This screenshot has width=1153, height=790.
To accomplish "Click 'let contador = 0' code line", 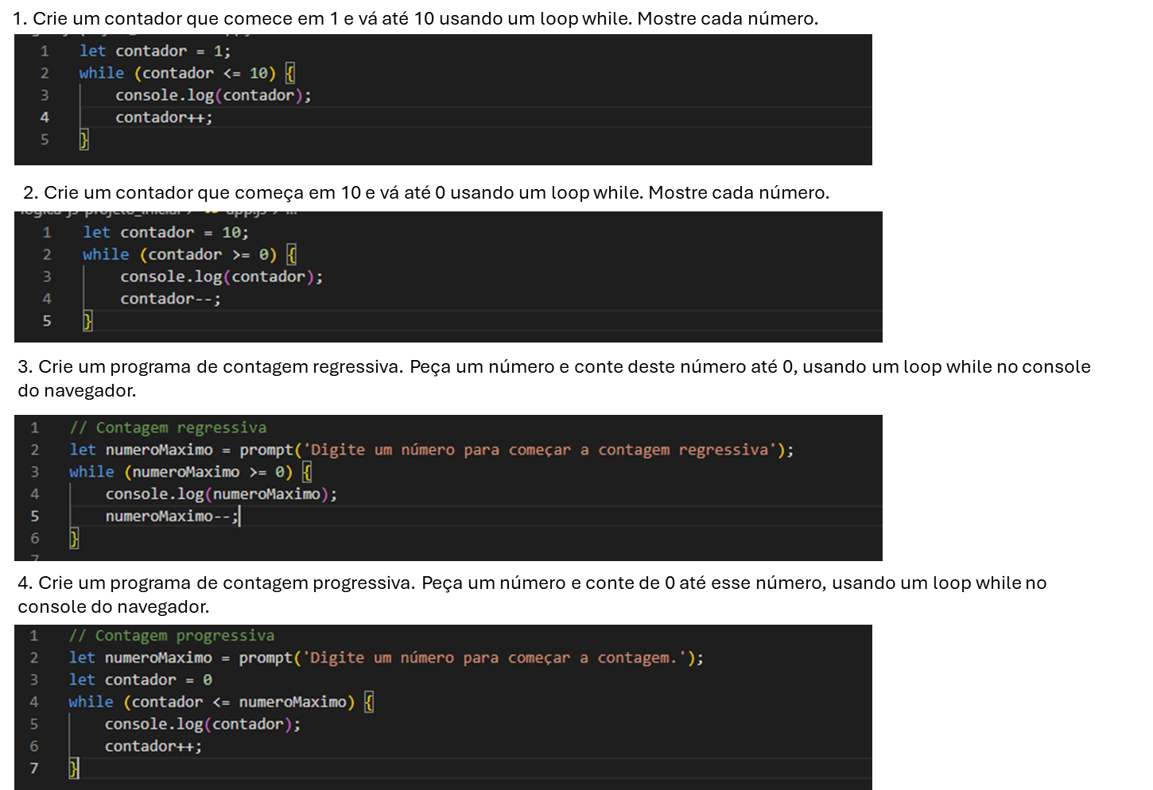I will [141, 680].
